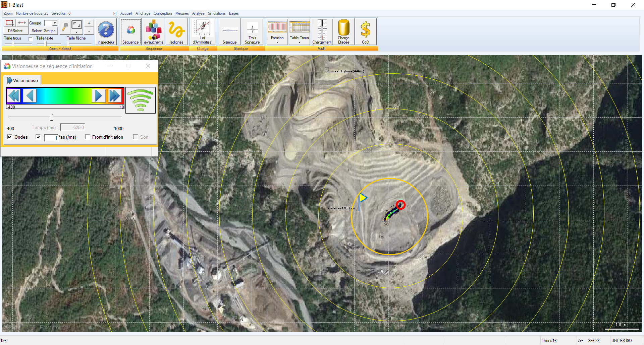Close the Visionneuse de séquence window
The height and width of the screenshot is (345, 644).
(x=148, y=66)
